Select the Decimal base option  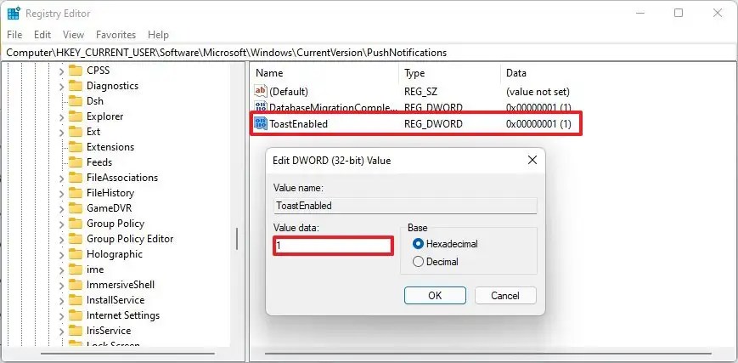418,262
